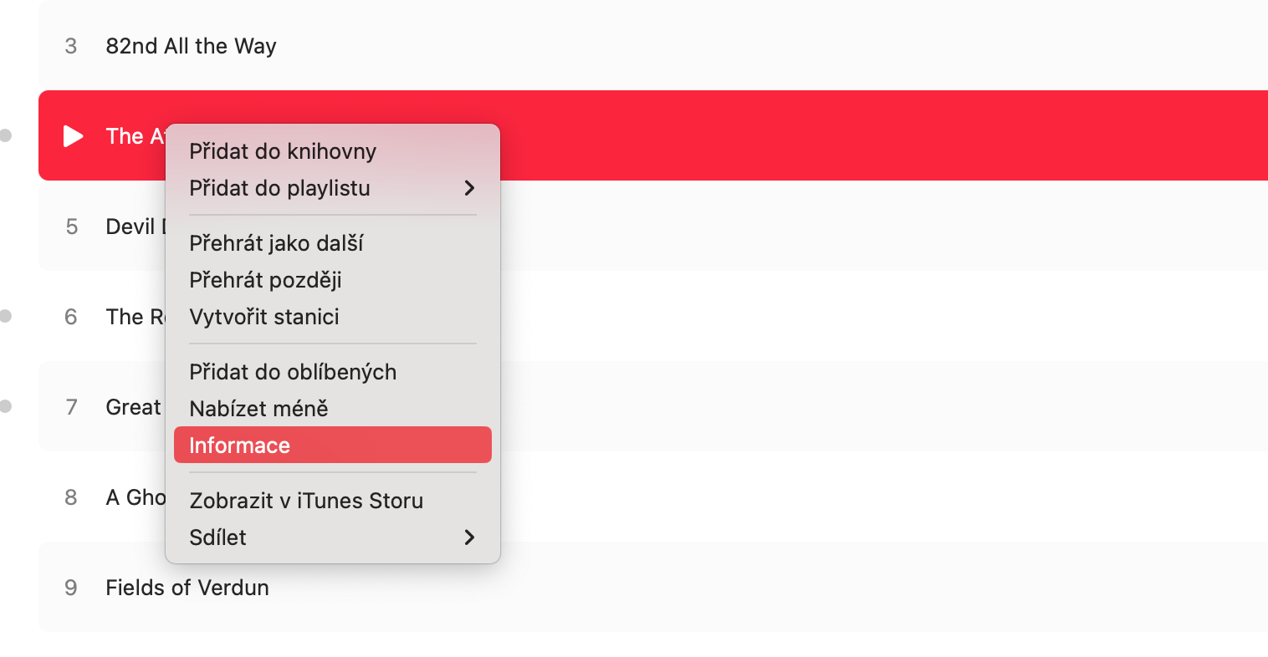1268x657 pixels.
Task: Select track number 5 starting with Devil
Action: point(130,227)
